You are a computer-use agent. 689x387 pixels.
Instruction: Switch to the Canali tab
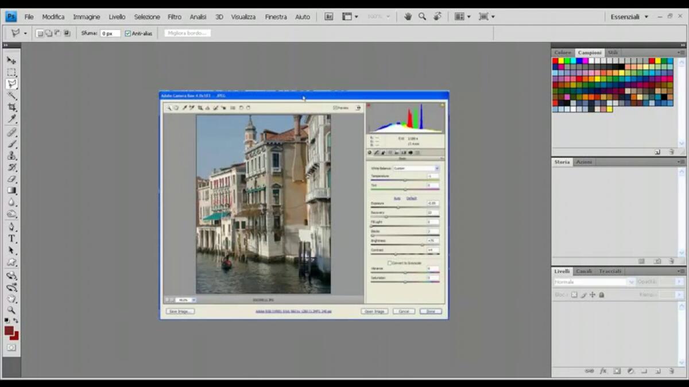coord(583,270)
